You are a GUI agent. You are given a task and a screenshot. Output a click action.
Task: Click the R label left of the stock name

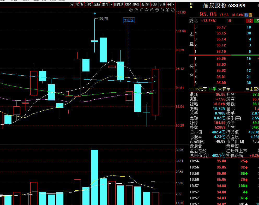coord(191,8)
